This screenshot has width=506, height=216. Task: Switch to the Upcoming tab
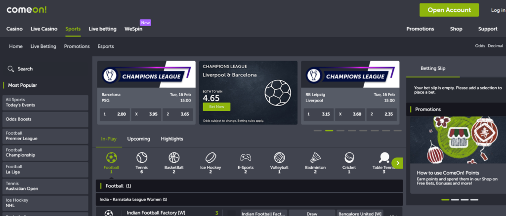pos(138,139)
